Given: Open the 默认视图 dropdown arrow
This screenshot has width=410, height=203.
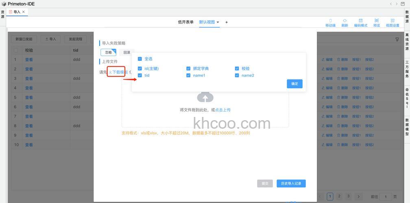Looking at the screenshot, I should coord(218,22).
